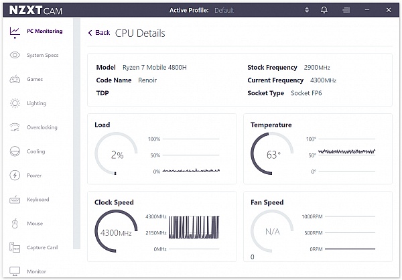Click the TDP label
Screen dimensions: 402x280
pos(103,93)
